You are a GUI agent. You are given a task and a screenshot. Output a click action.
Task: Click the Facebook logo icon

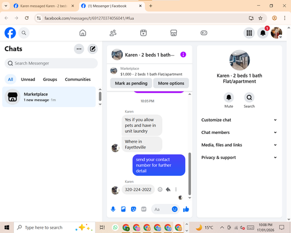(10, 33)
